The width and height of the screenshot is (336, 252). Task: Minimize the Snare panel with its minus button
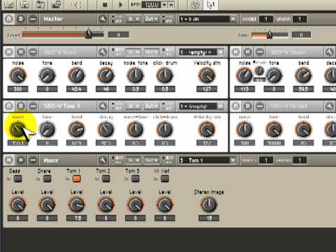coord(260,52)
